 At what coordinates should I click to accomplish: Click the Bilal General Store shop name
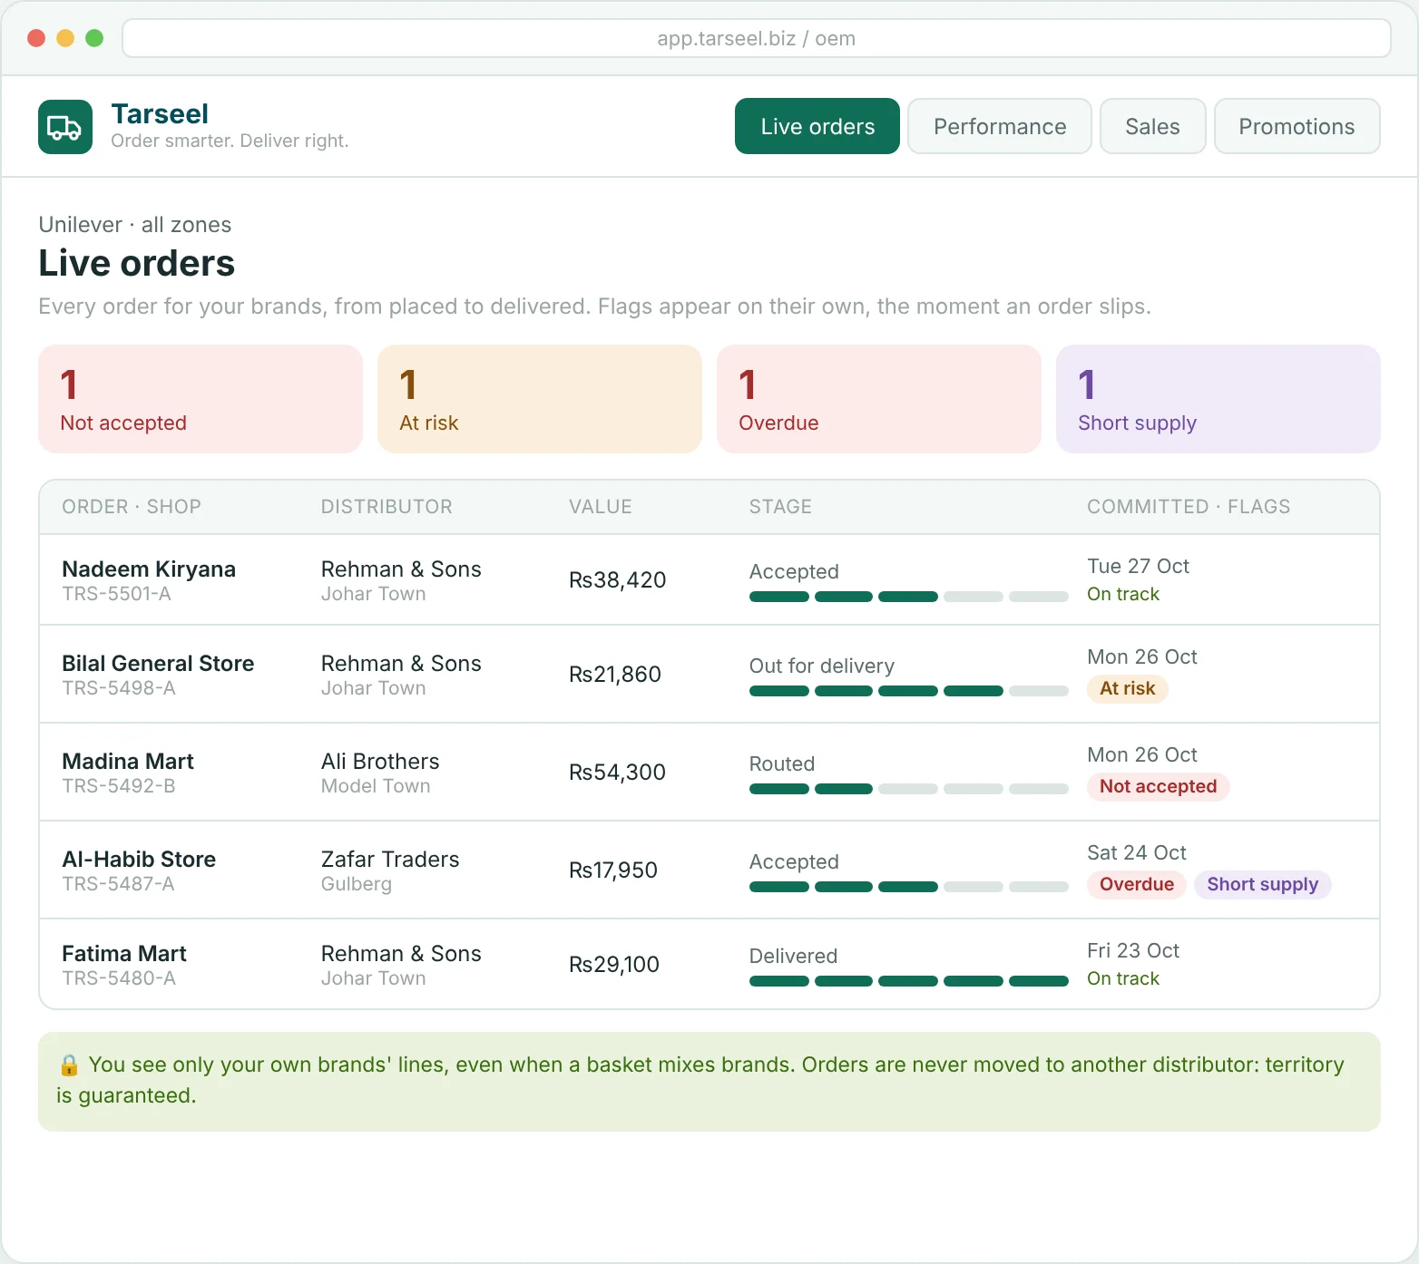click(158, 664)
